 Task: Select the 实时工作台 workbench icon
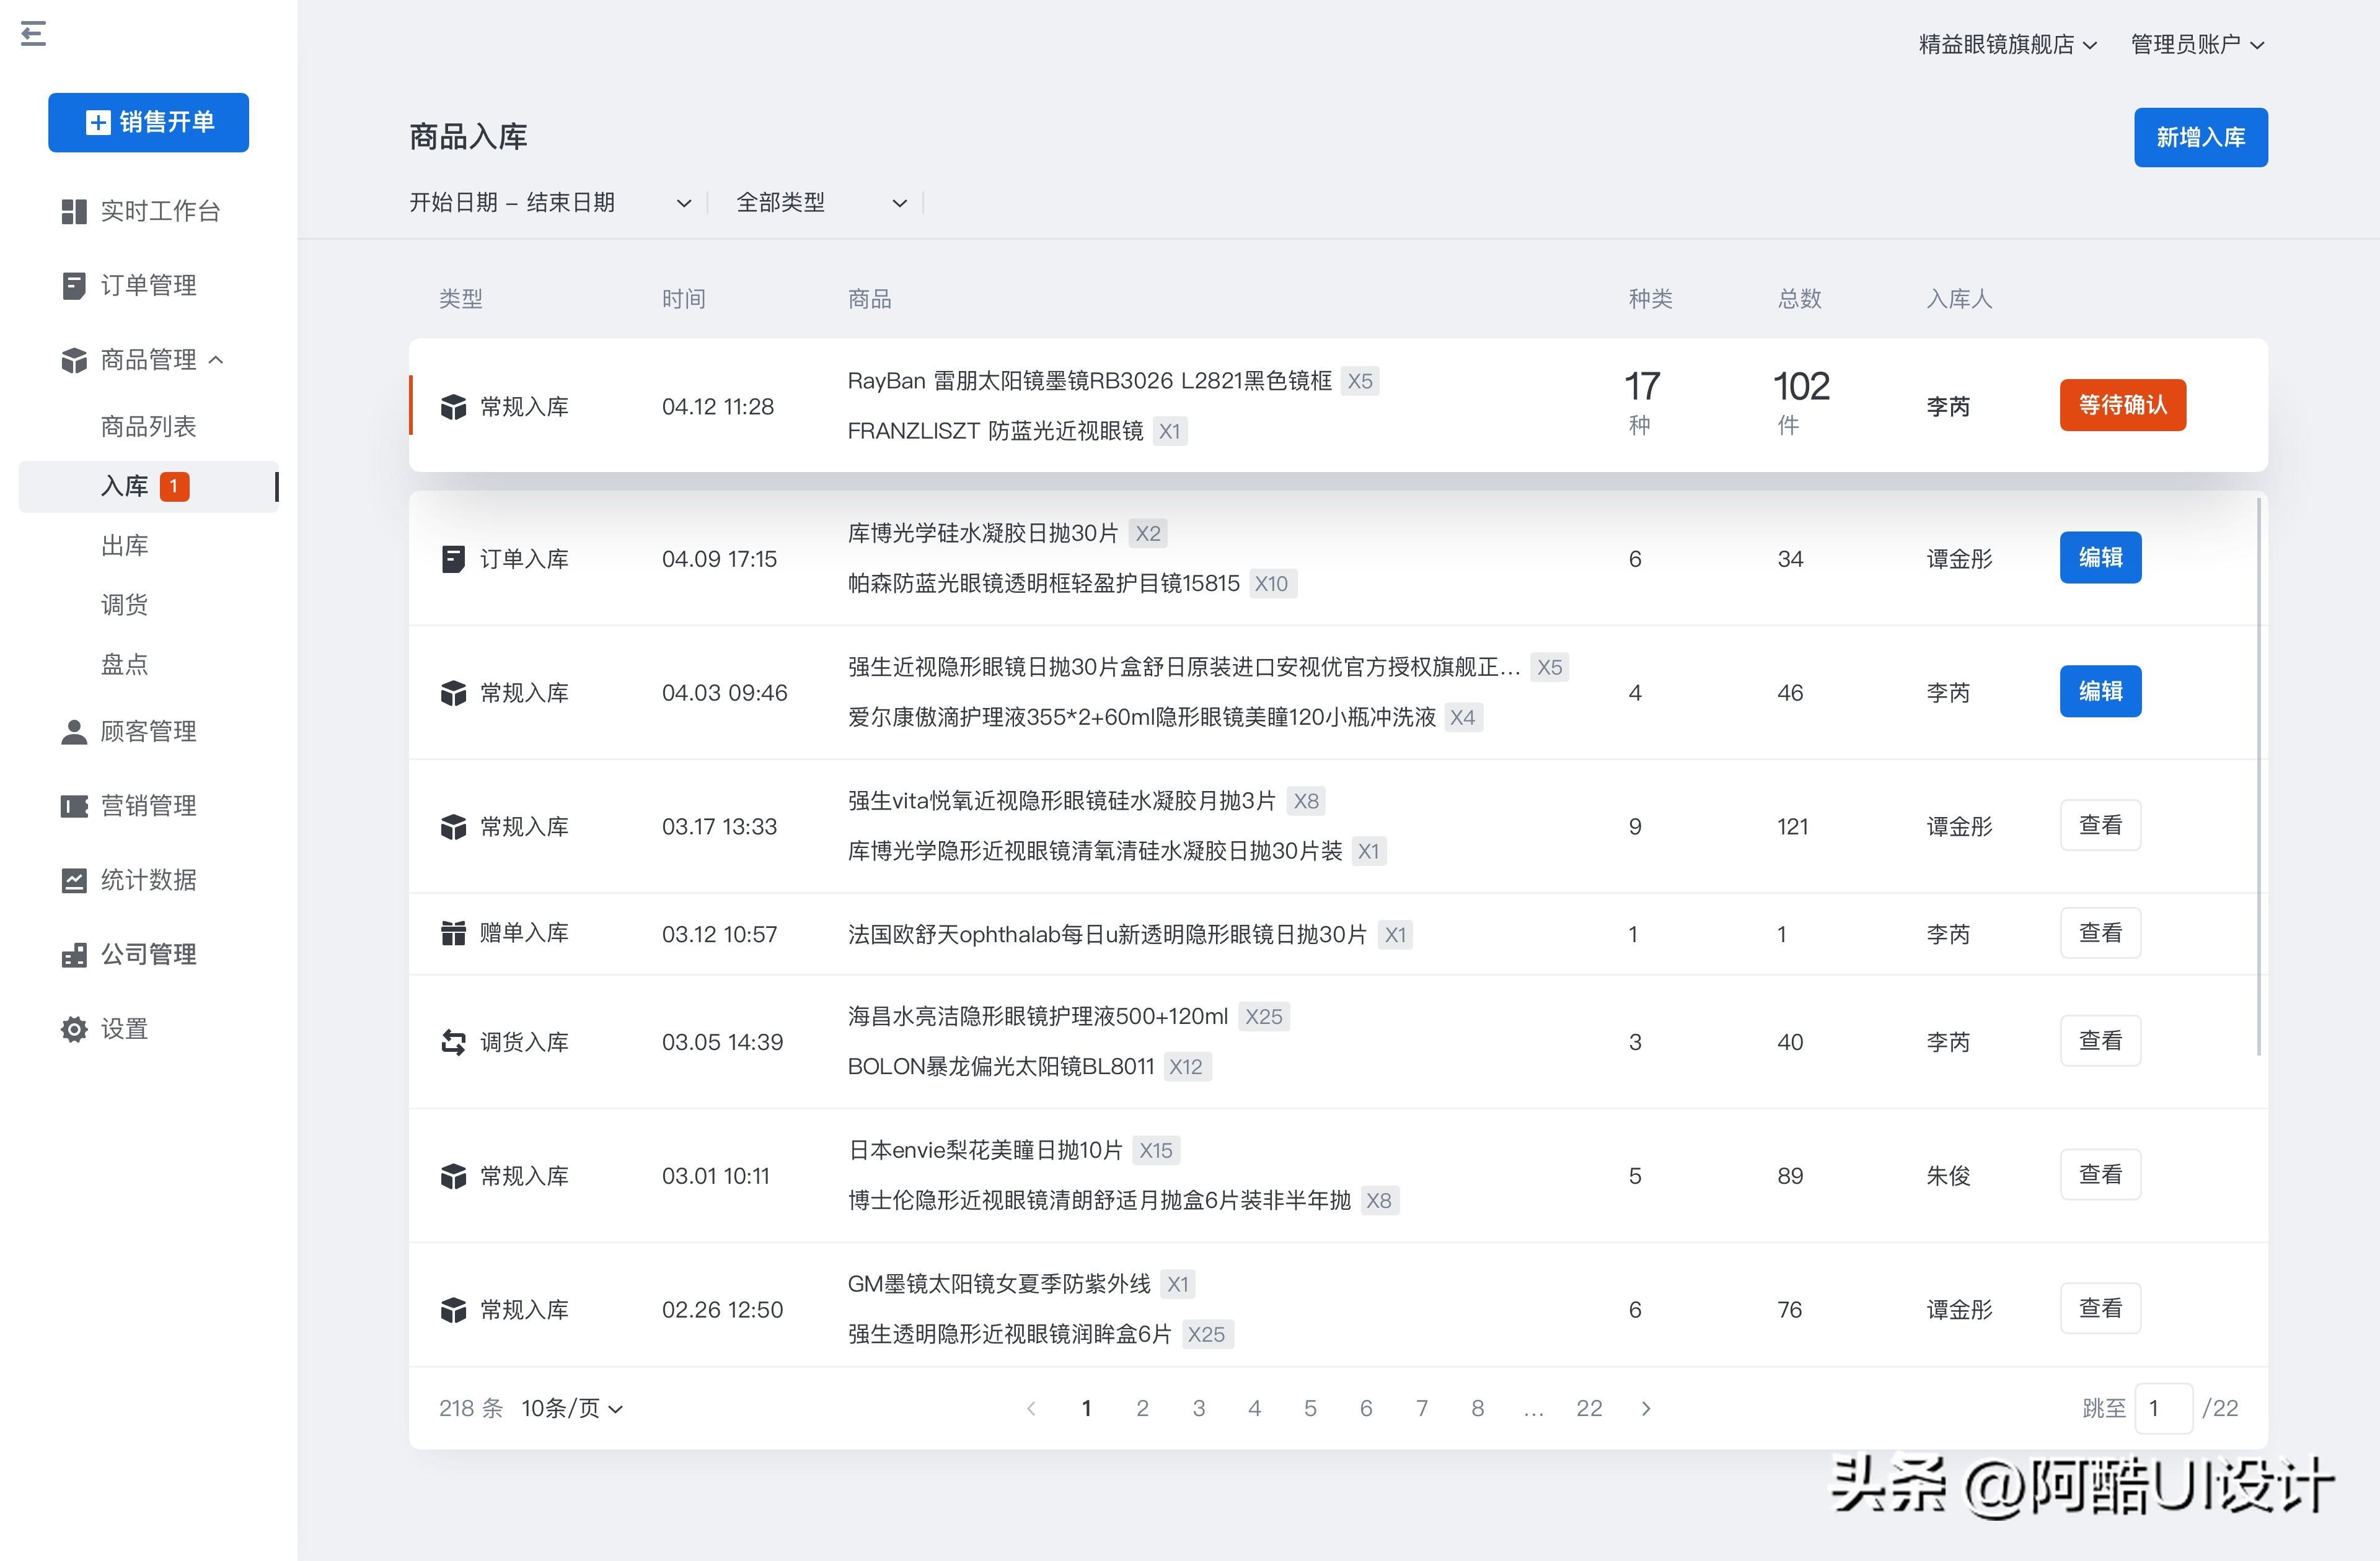74,211
